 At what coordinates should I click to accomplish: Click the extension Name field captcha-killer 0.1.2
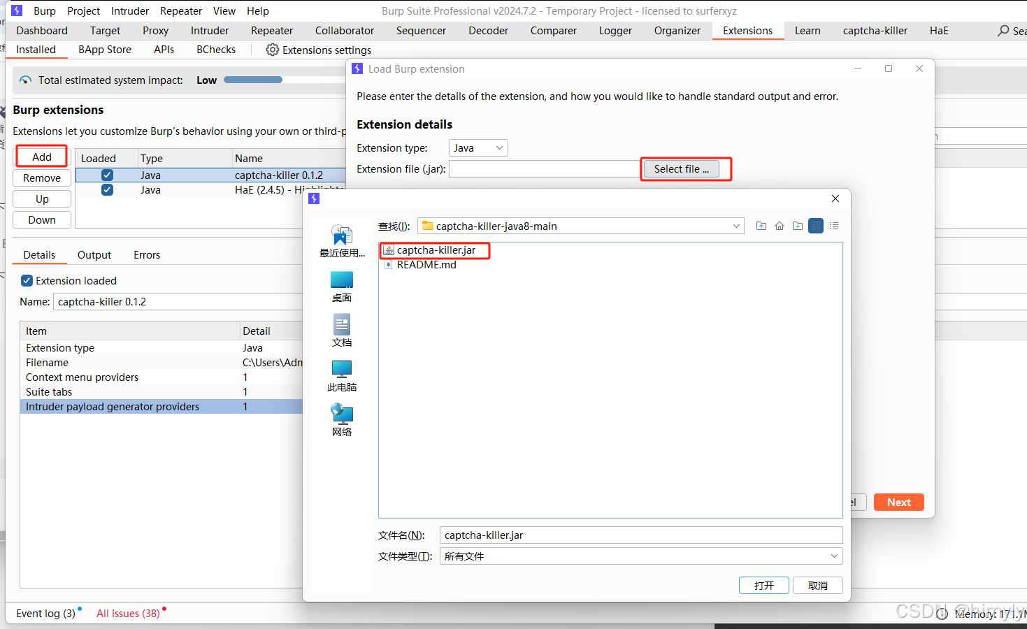point(178,302)
